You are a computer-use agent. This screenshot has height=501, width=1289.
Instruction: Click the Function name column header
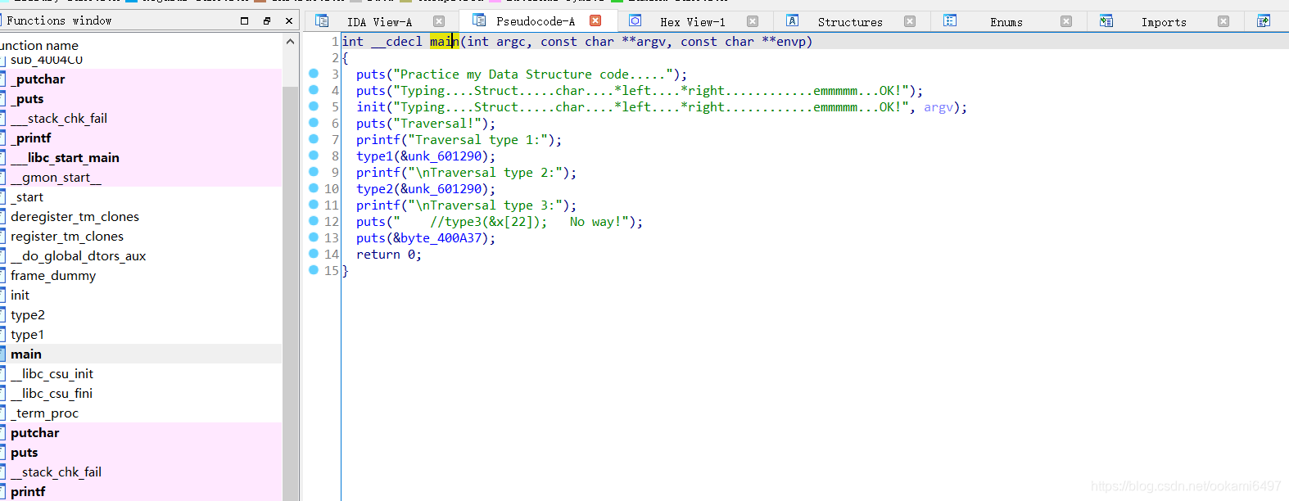(x=141, y=45)
